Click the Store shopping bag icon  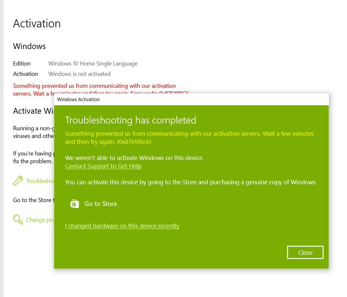[74, 204]
